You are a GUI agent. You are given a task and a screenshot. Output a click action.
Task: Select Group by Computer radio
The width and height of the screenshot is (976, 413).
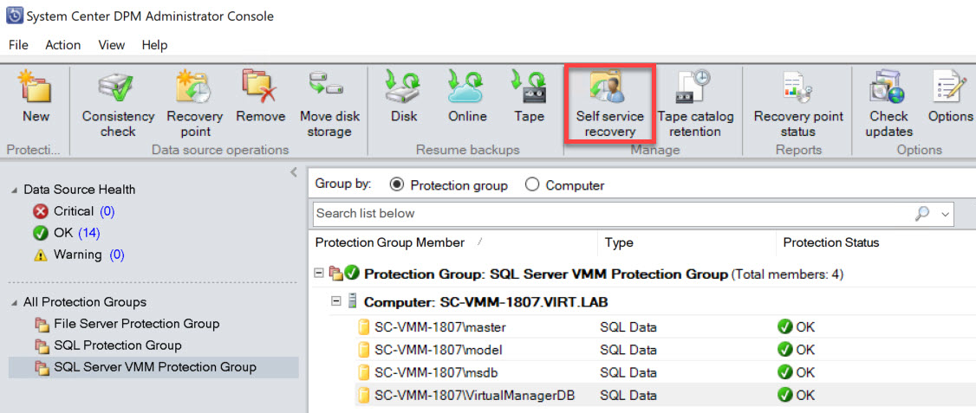click(x=531, y=185)
